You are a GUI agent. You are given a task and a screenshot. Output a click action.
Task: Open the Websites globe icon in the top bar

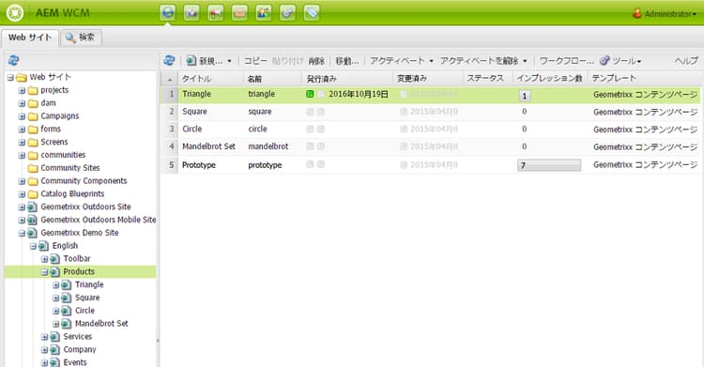[167, 12]
